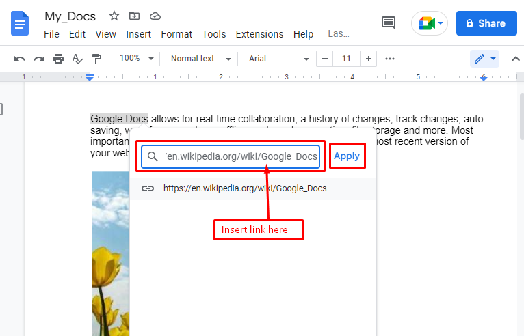This screenshot has width=524, height=336.
Task: Open the Arial font dropdown
Action: click(x=278, y=59)
